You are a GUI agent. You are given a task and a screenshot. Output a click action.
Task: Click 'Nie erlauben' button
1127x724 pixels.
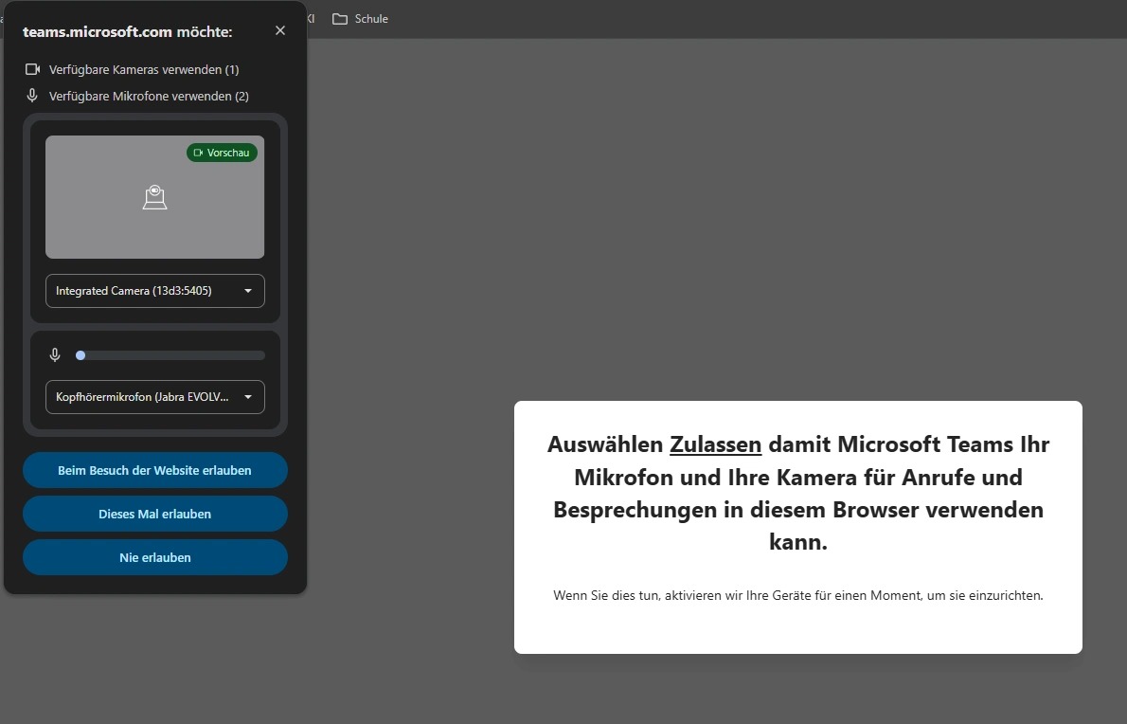[155, 557]
